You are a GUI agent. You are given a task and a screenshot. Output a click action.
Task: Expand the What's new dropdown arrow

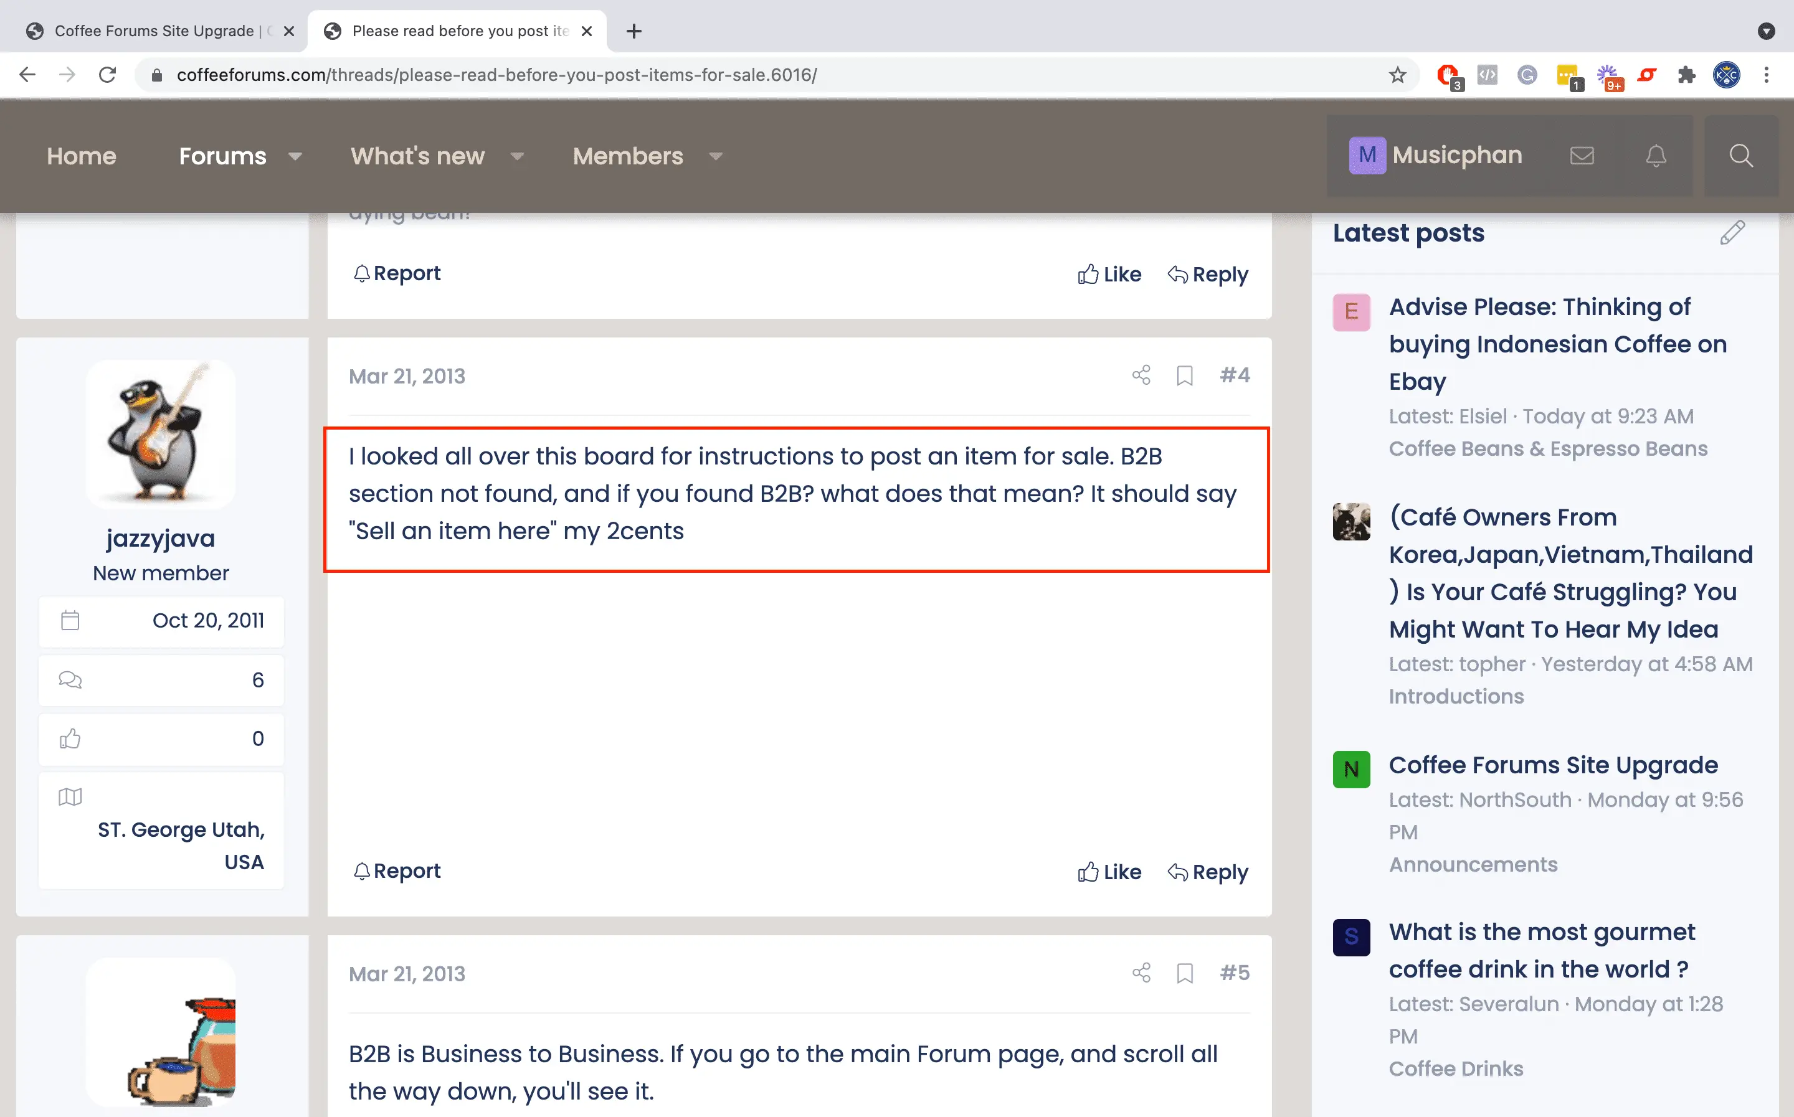[x=517, y=157]
